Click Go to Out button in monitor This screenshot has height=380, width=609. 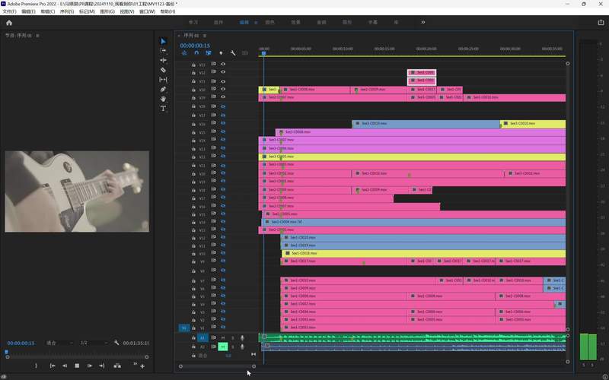point(102,366)
